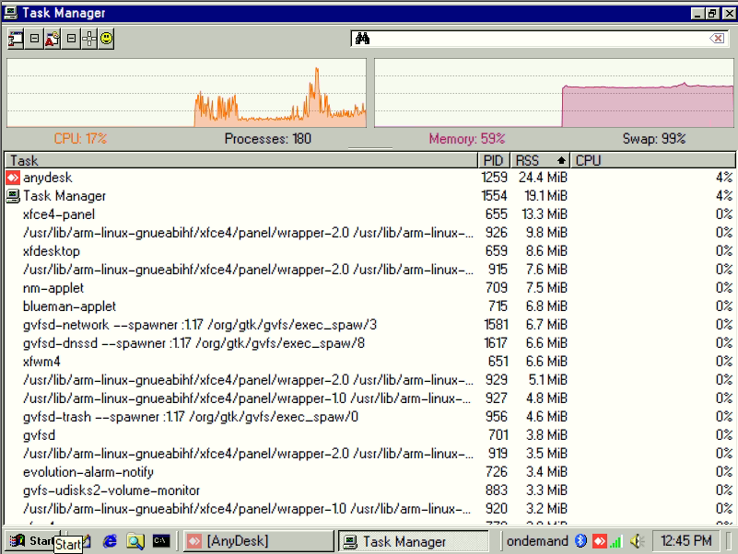
Task: Click the PID value 1617
Action: click(496, 343)
